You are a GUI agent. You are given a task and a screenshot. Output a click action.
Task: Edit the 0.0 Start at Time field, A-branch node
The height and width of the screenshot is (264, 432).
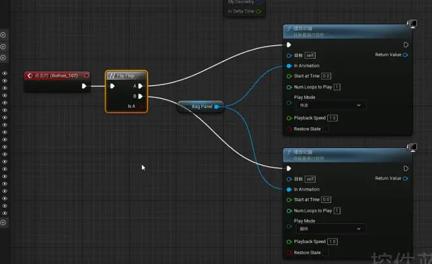point(326,76)
